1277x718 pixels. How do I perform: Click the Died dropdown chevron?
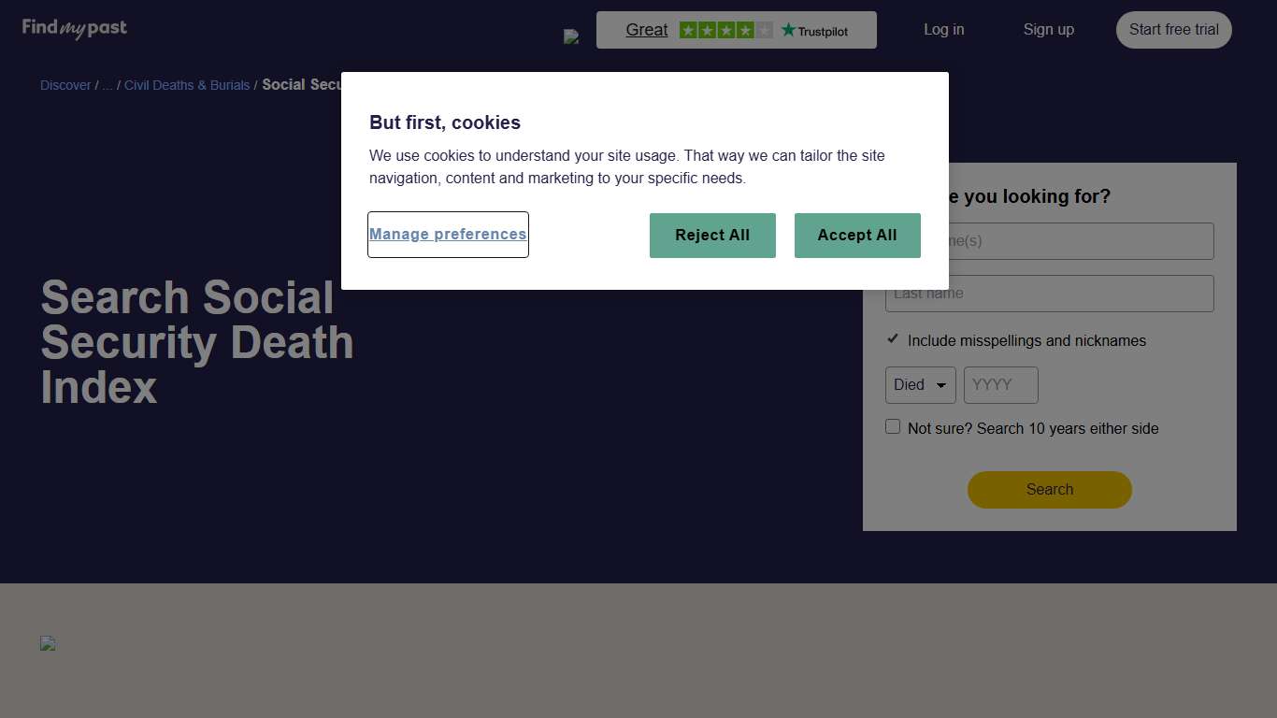(942, 384)
